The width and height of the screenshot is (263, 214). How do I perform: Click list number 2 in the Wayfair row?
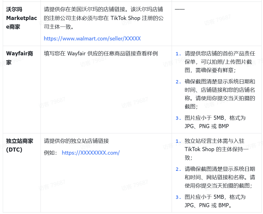[178, 82]
